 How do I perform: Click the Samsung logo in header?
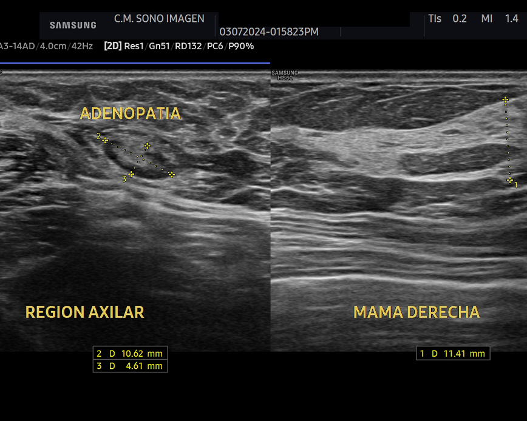(73, 25)
